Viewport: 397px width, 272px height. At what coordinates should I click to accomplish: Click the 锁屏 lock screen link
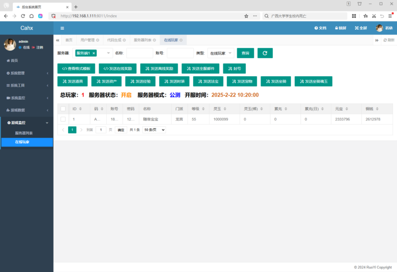[x=340, y=28]
